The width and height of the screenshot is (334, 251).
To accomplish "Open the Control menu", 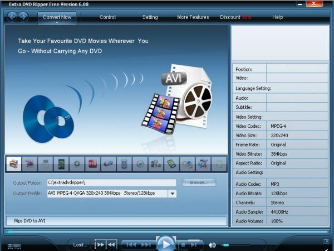I will [107, 17].
